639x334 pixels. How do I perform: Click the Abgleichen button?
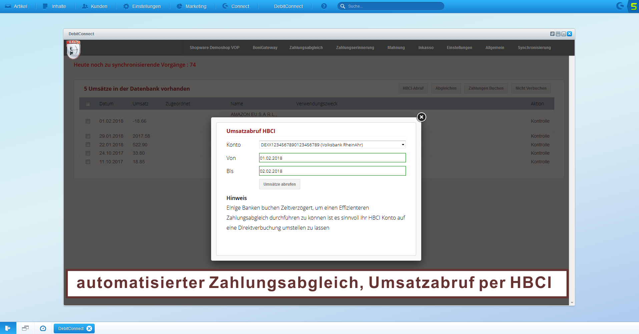[x=446, y=88]
